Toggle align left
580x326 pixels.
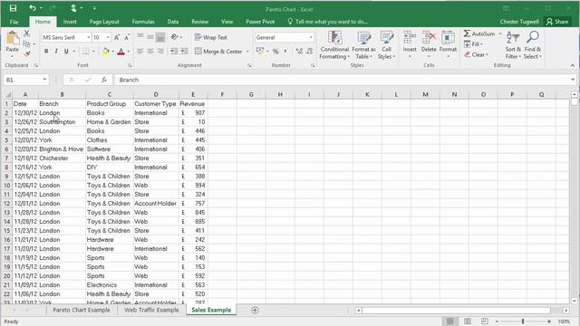(x=140, y=52)
